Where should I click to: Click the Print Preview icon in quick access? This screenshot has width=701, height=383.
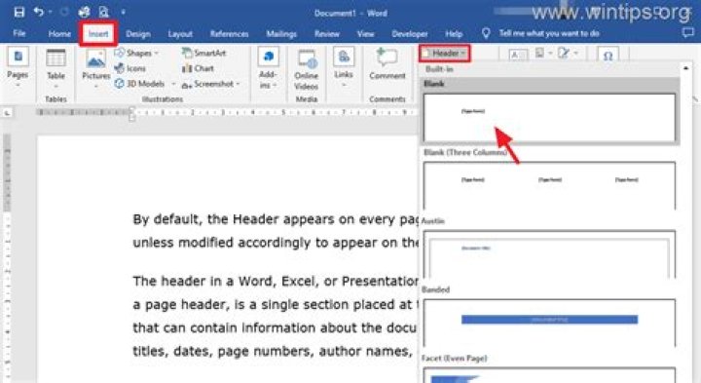point(104,12)
